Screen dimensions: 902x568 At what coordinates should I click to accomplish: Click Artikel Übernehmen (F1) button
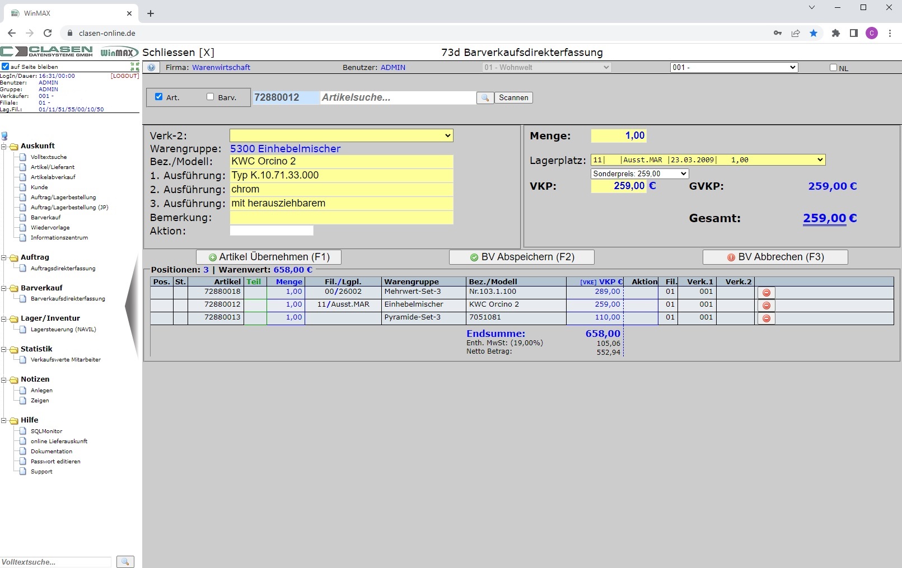tap(269, 257)
